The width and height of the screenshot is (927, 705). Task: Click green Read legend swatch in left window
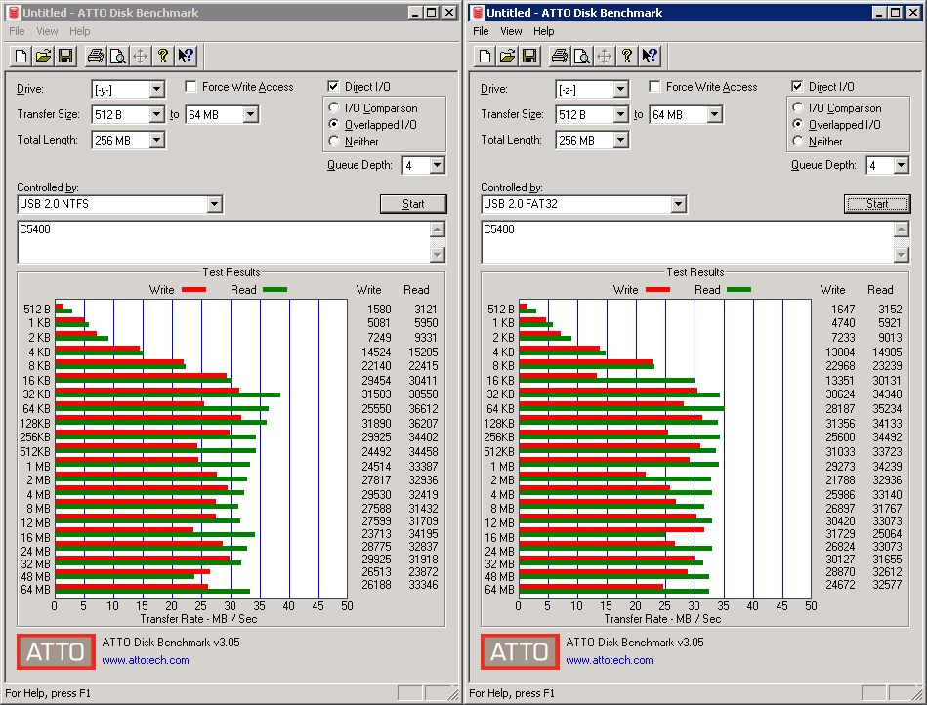[x=274, y=290]
